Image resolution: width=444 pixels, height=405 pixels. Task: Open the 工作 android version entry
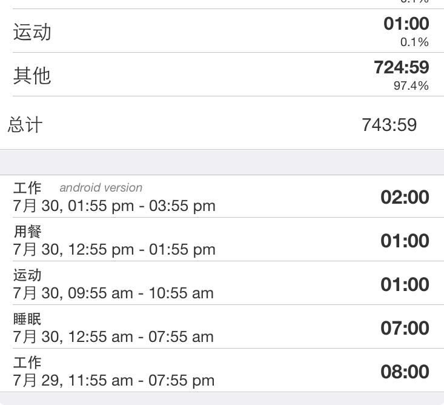[222, 196]
